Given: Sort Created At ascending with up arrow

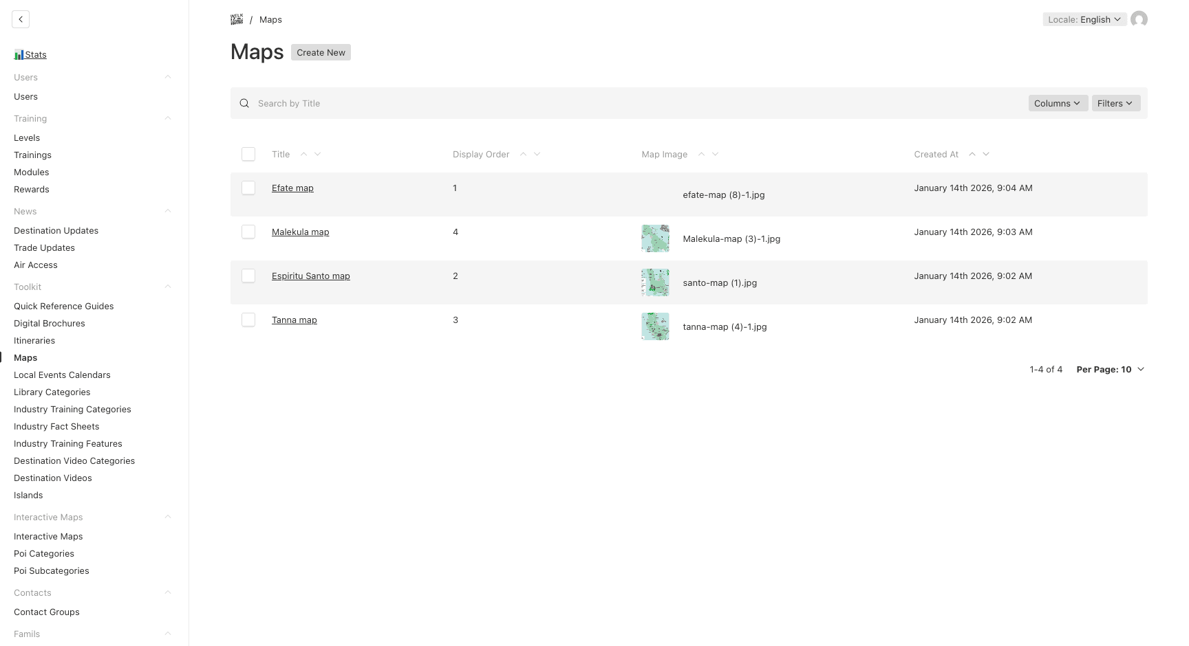Looking at the screenshot, I should 972,154.
